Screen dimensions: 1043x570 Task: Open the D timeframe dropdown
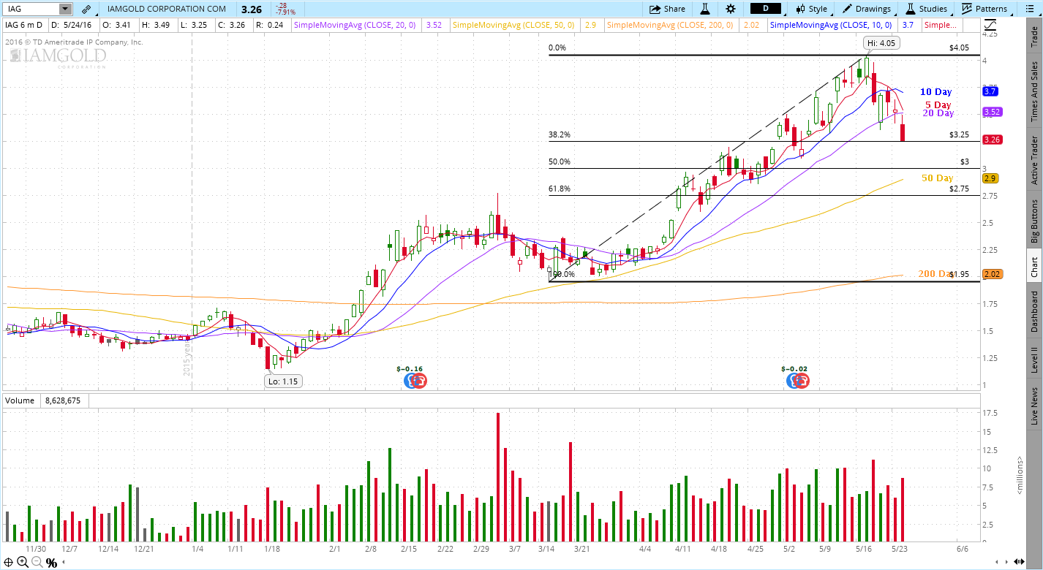[x=765, y=9]
